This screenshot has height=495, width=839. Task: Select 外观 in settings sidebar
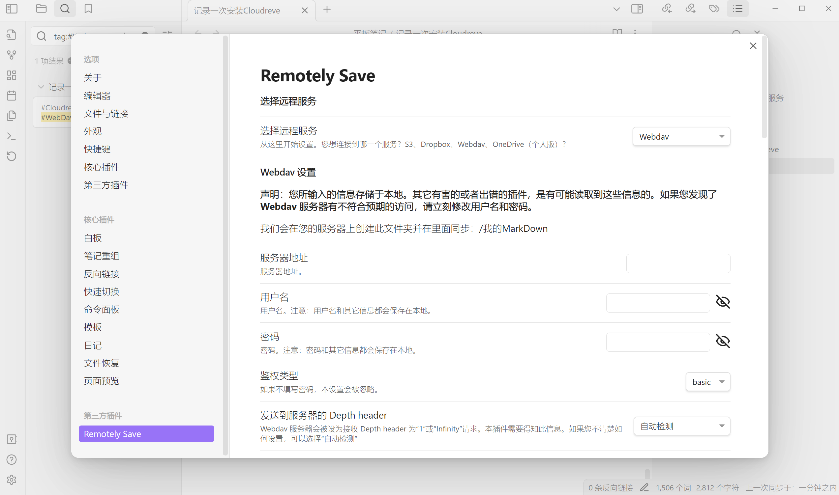pos(93,131)
